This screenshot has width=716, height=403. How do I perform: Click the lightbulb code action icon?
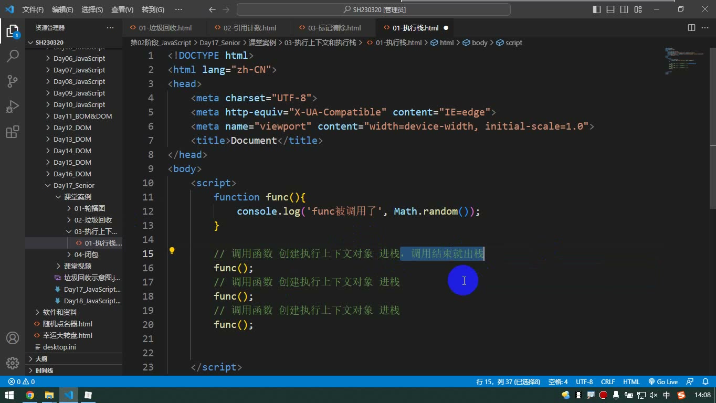coord(172,251)
